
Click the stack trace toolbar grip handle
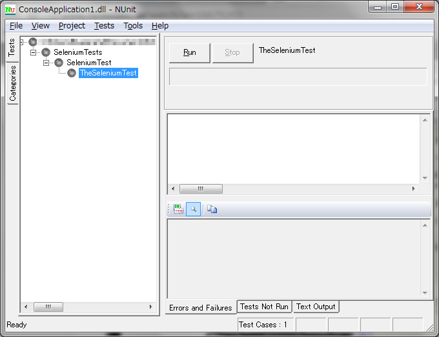pos(168,209)
